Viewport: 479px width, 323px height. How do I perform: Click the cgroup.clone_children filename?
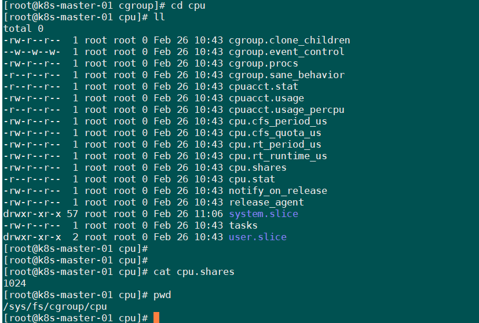(289, 41)
